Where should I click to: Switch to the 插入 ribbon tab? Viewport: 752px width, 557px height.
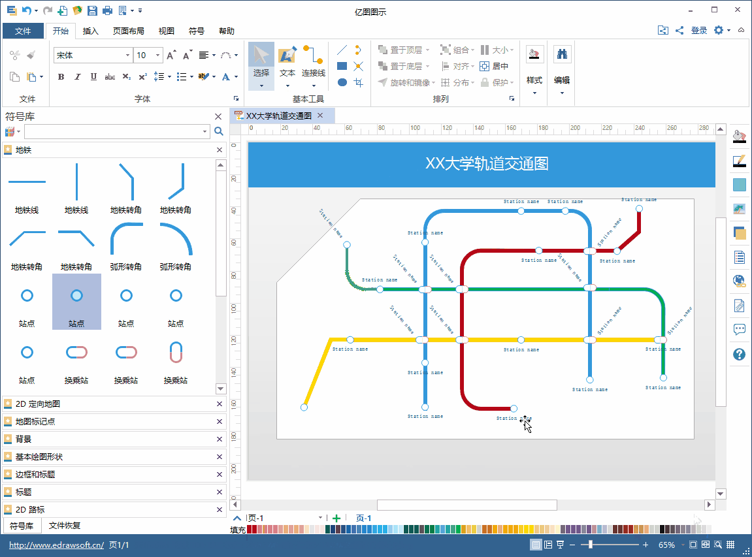[x=91, y=31]
